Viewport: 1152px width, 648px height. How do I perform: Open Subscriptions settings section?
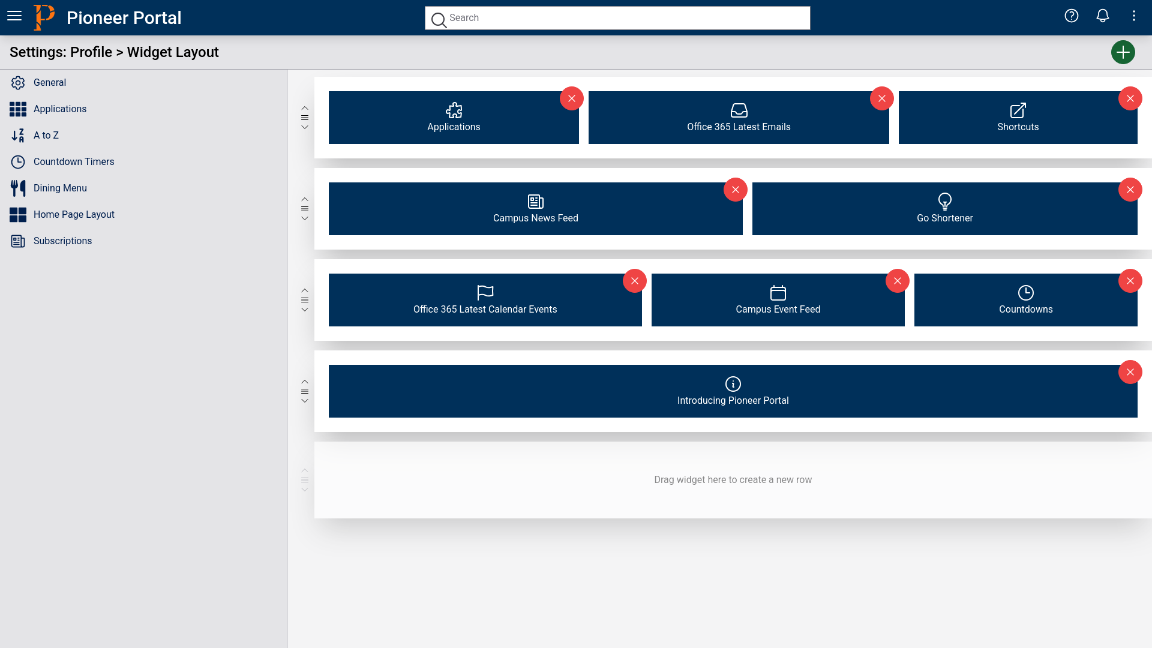[x=62, y=241]
